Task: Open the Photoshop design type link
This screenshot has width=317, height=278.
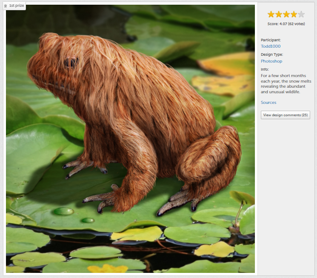Action: [271, 61]
